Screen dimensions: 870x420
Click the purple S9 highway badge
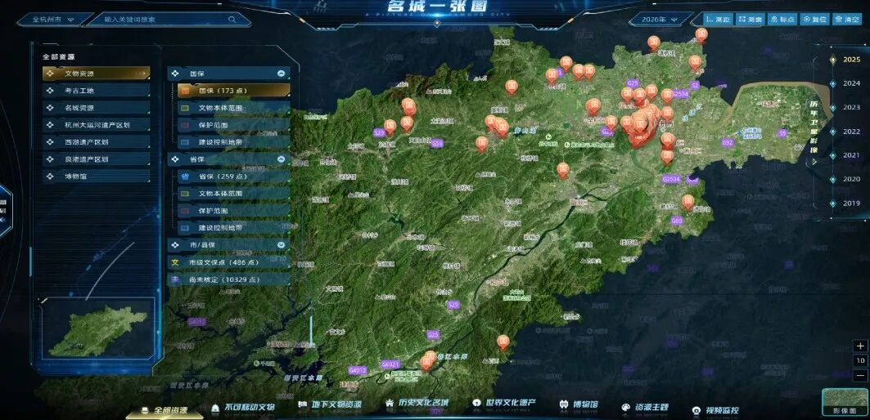coord(782,133)
